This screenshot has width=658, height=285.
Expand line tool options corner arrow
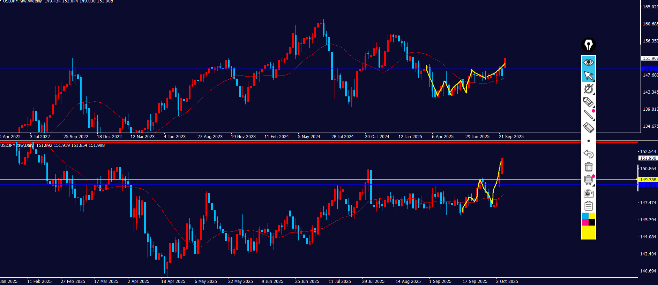click(x=594, y=119)
